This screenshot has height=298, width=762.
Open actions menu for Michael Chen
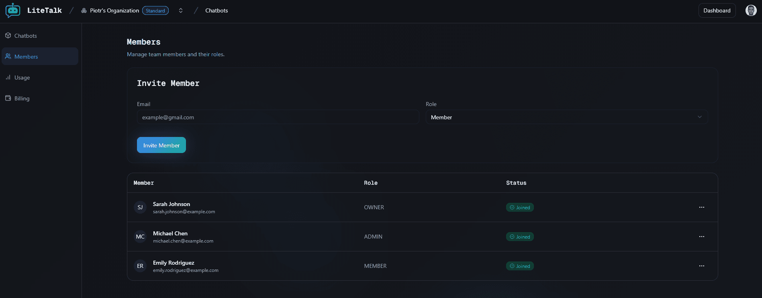pos(701,237)
